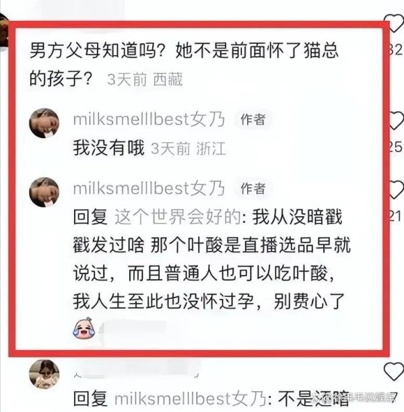
Task: Tap the crying-laughing emoji in the author's reply
Action: pyautogui.click(x=83, y=328)
